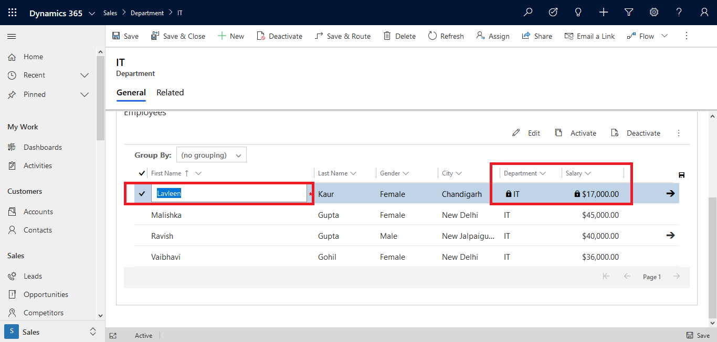
Task: Click the Email a Link icon
Action: point(569,36)
